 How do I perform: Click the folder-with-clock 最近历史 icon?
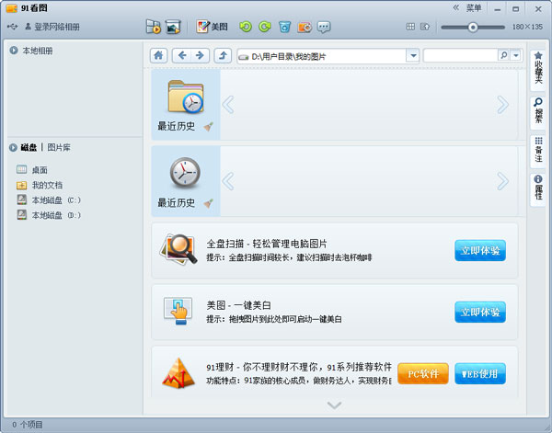click(186, 97)
